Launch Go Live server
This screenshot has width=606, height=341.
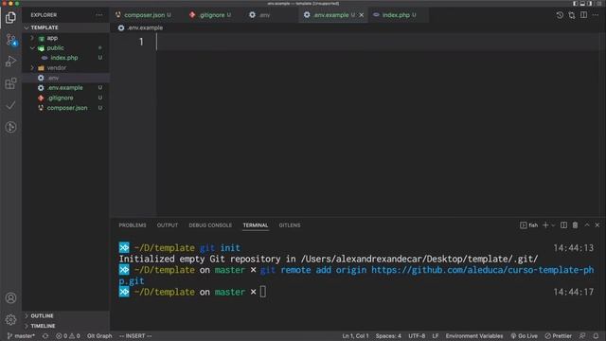point(524,336)
